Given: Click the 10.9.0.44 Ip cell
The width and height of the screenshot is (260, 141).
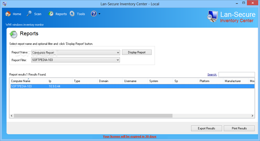Looking at the screenshot, I should [x=55, y=86].
